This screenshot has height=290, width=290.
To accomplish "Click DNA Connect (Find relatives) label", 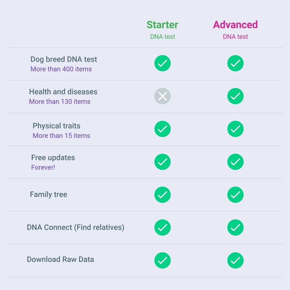I will pyautogui.click(x=76, y=227).
